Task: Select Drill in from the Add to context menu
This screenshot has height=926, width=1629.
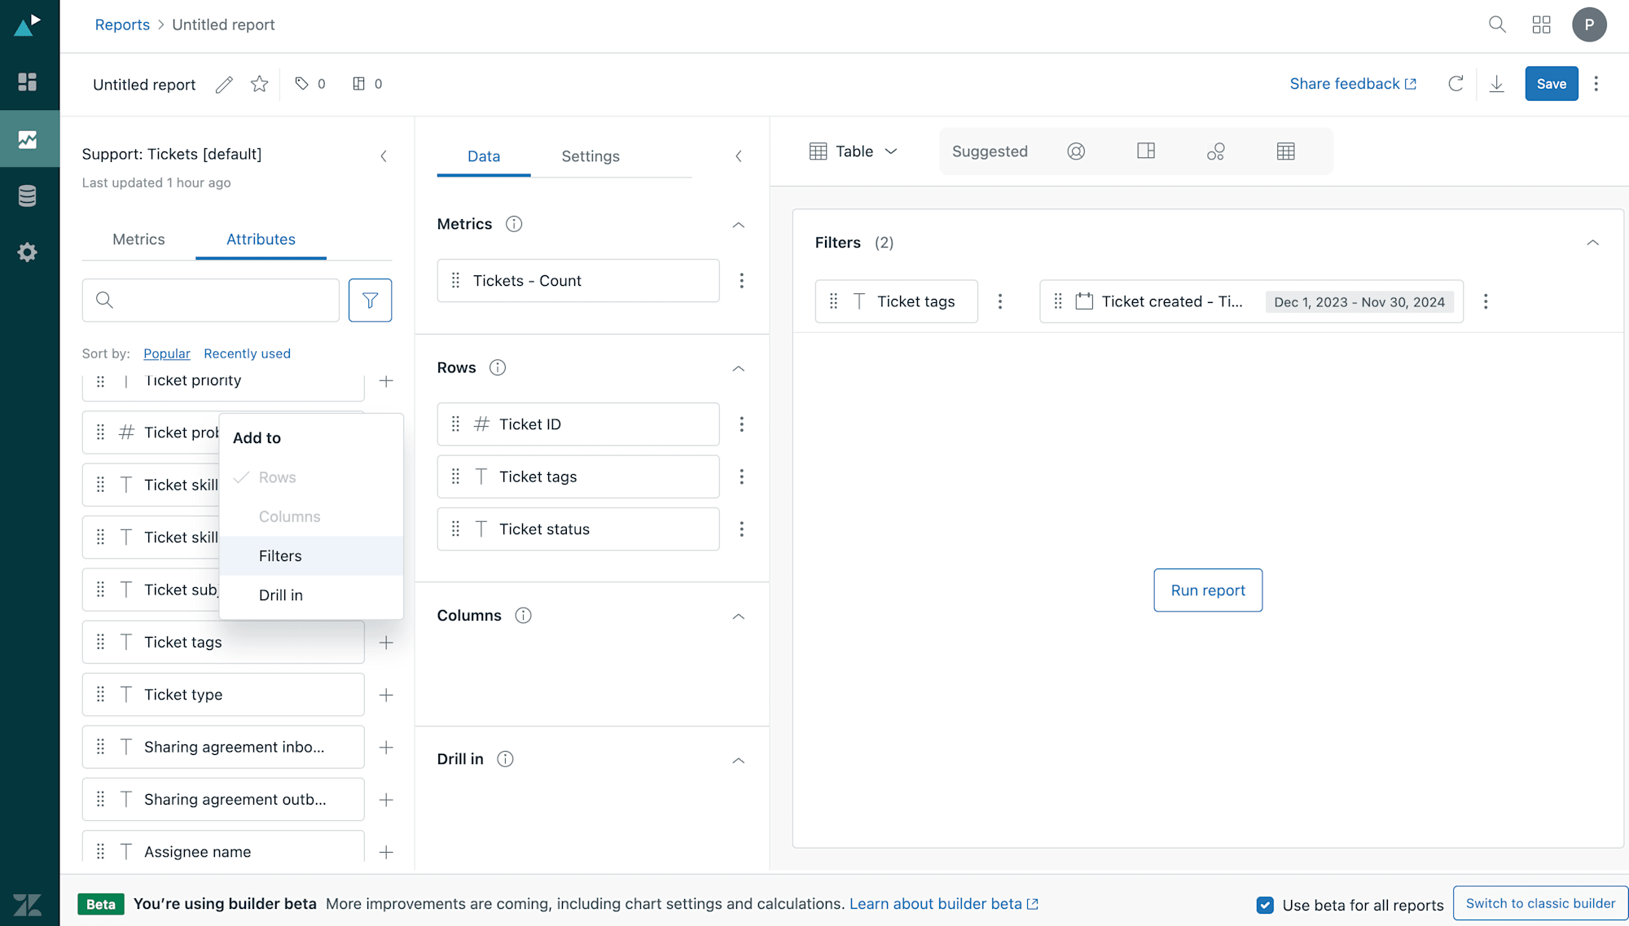Action: tap(281, 594)
